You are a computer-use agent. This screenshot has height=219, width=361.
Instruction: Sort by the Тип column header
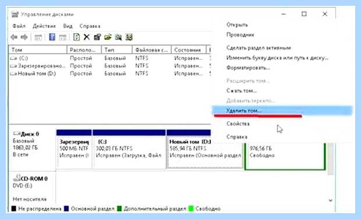(117, 50)
